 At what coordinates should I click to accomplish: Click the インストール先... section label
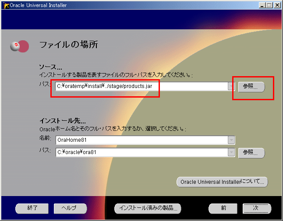pyautogui.click(x=63, y=121)
